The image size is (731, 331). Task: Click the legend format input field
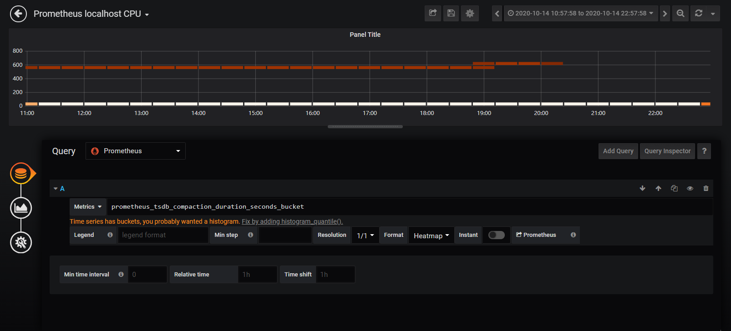[x=163, y=235]
